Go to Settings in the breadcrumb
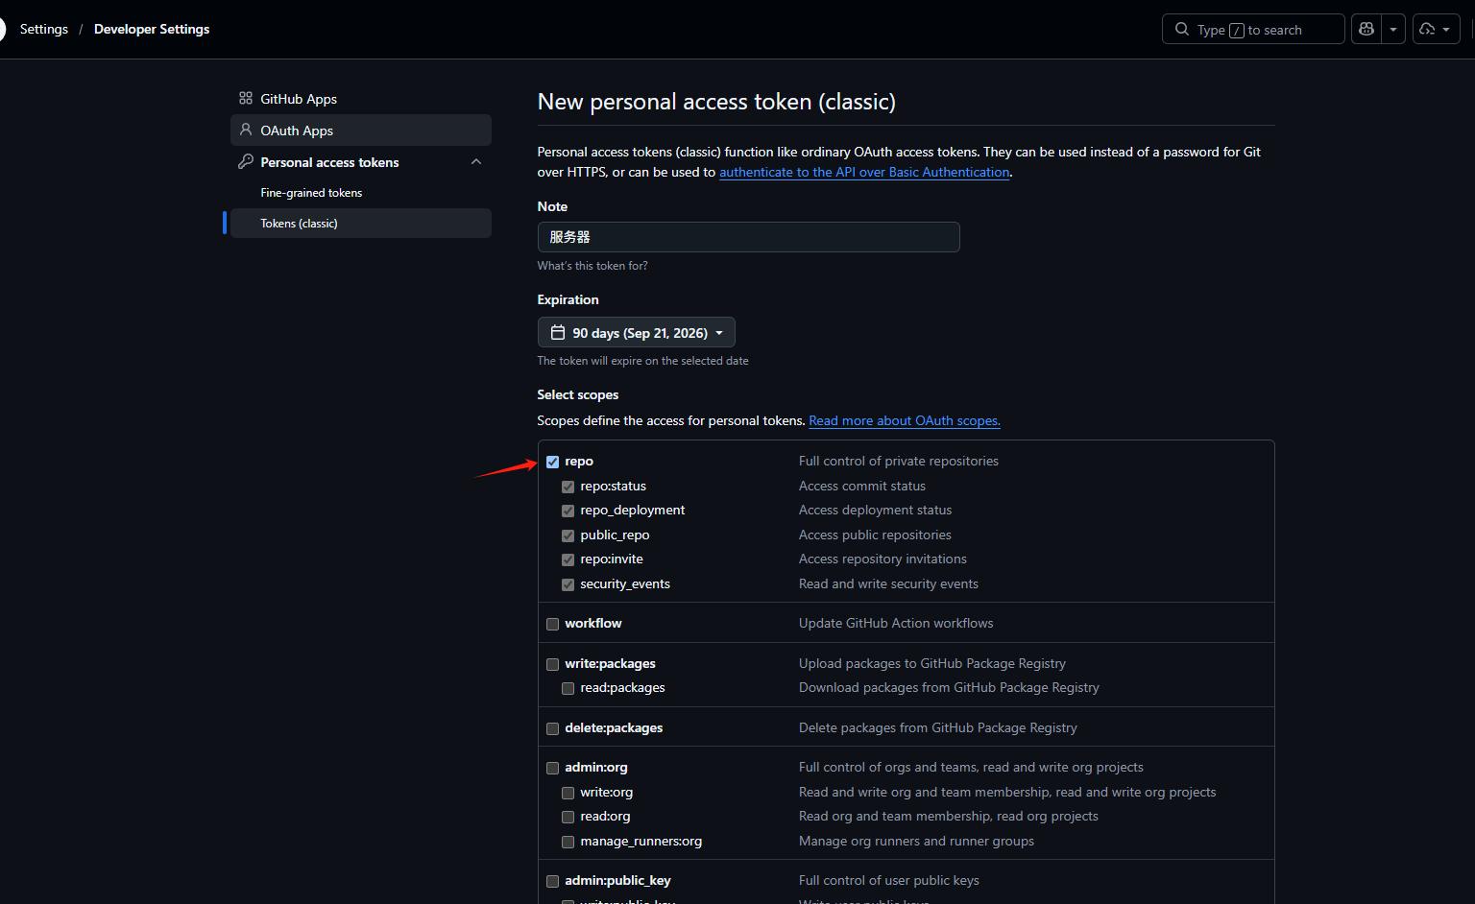1475x904 pixels. point(44,29)
